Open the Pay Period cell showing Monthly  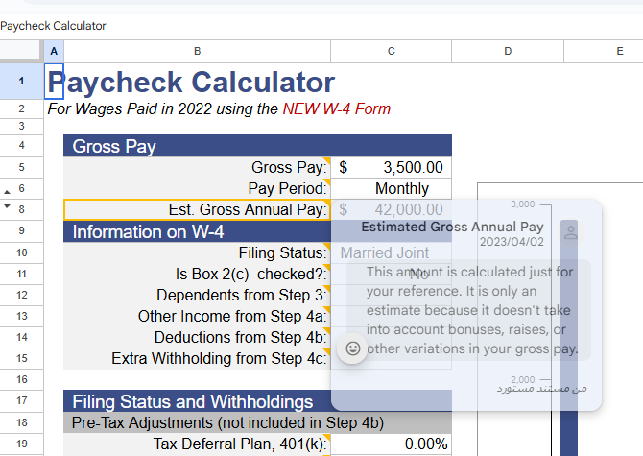pos(392,188)
